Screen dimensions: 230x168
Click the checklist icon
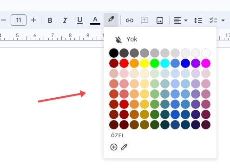(x=213, y=20)
